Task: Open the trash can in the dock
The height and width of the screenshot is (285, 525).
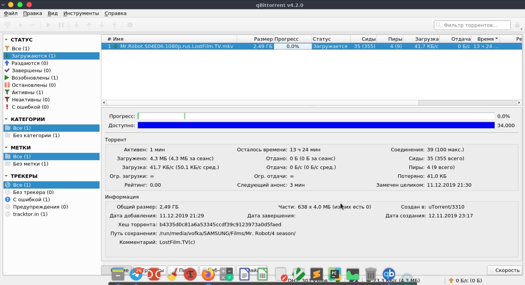Action: click(x=371, y=274)
